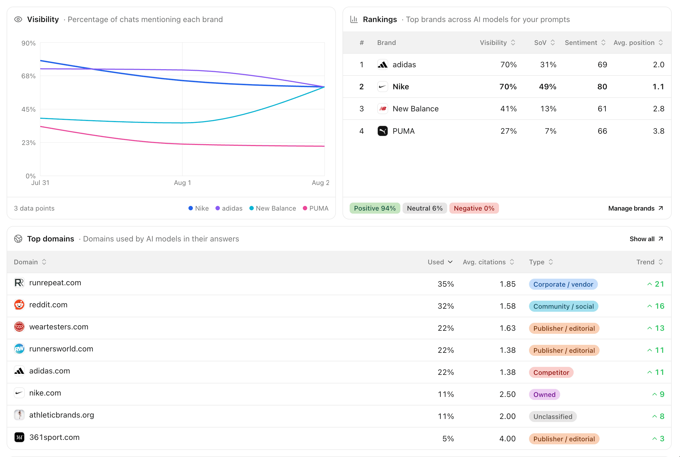Image resolution: width=680 pixels, height=457 pixels.
Task: Click the Negative 0% sentiment badge
Action: point(474,208)
